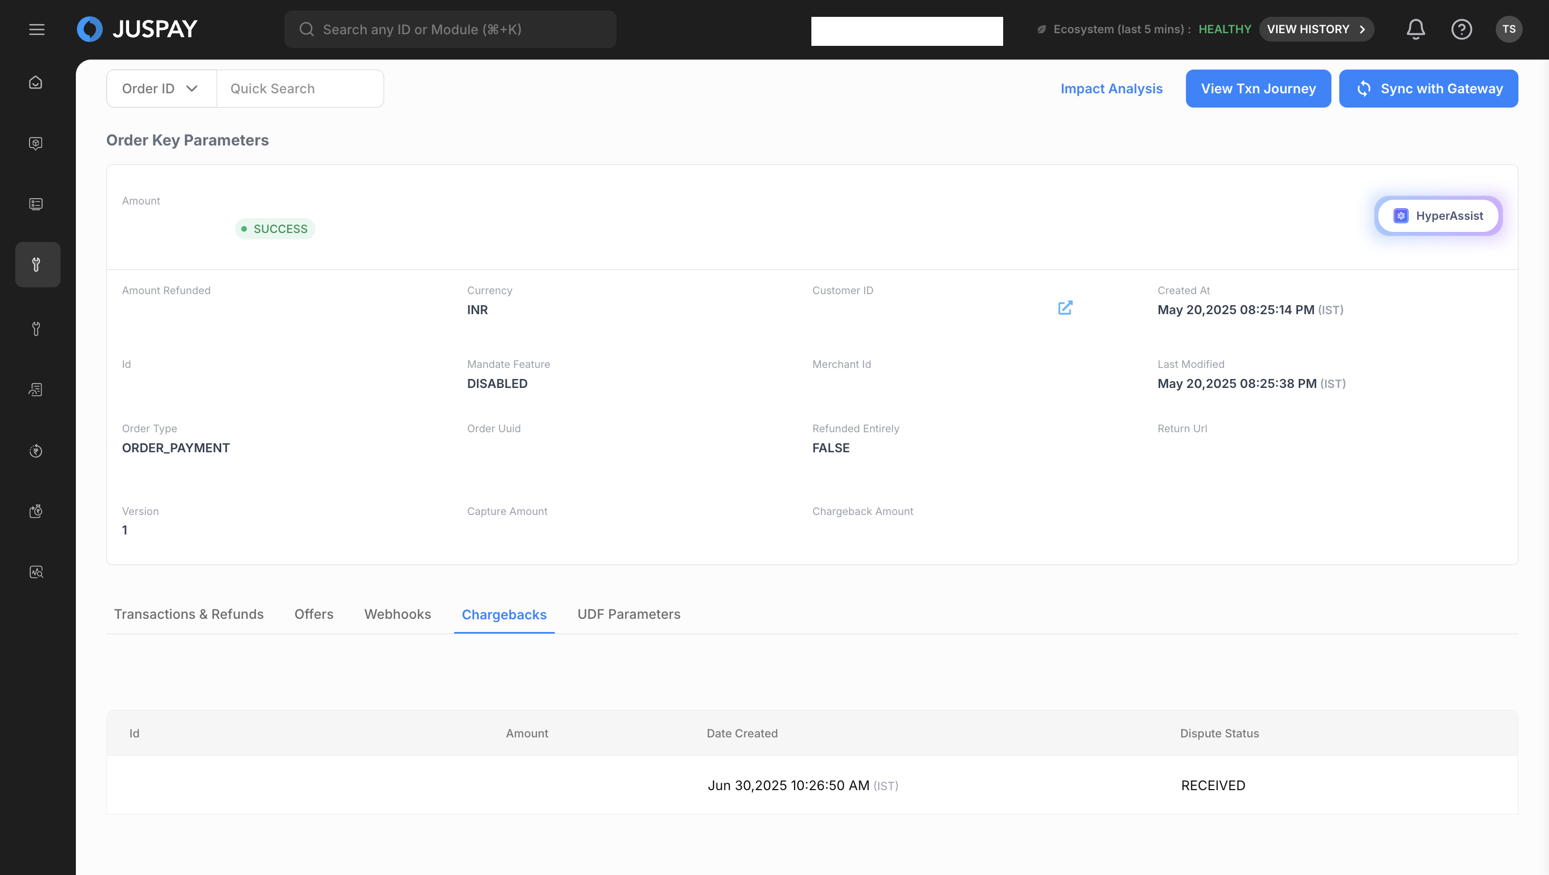Open the notifications bell
The width and height of the screenshot is (1549, 875).
pos(1416,30)
